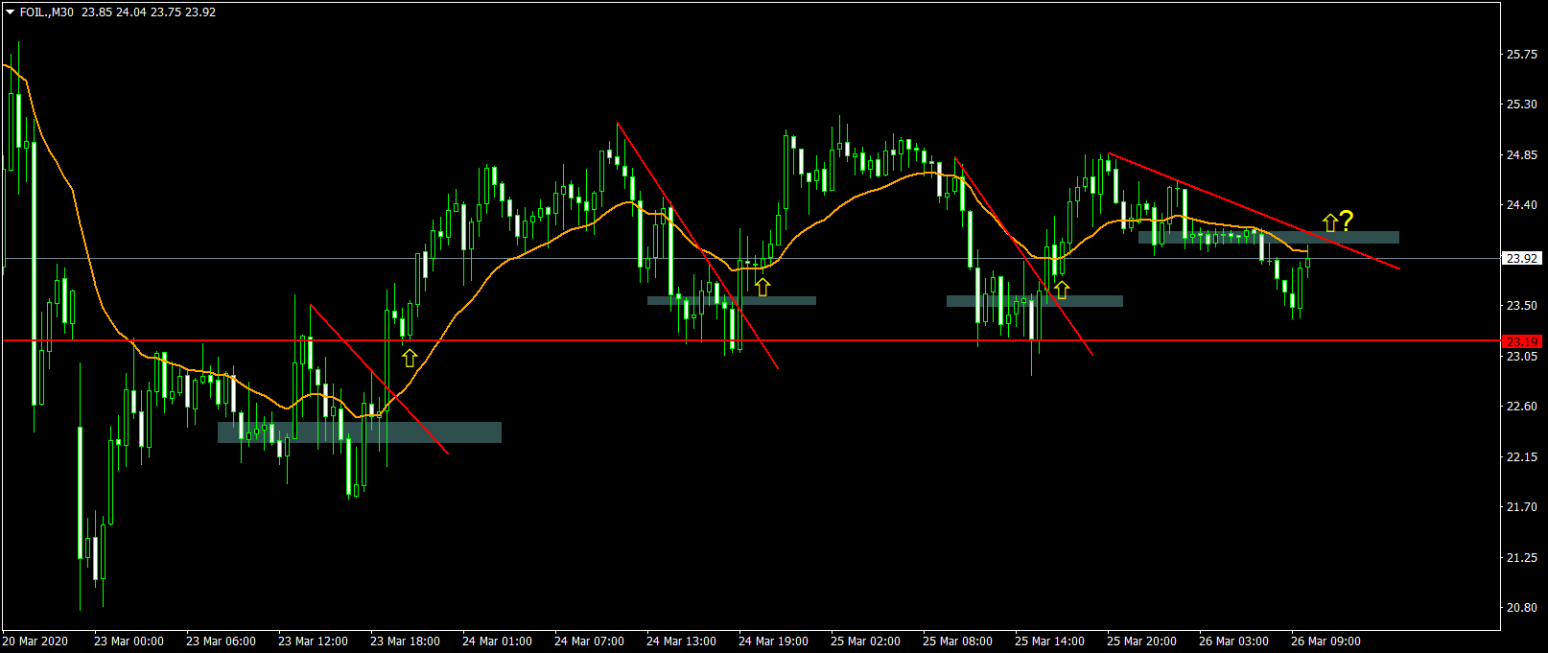Screen dimensions: 1548x653
Task: Click the 24 Mar 01:00 time label
Action: pos(497,641)
